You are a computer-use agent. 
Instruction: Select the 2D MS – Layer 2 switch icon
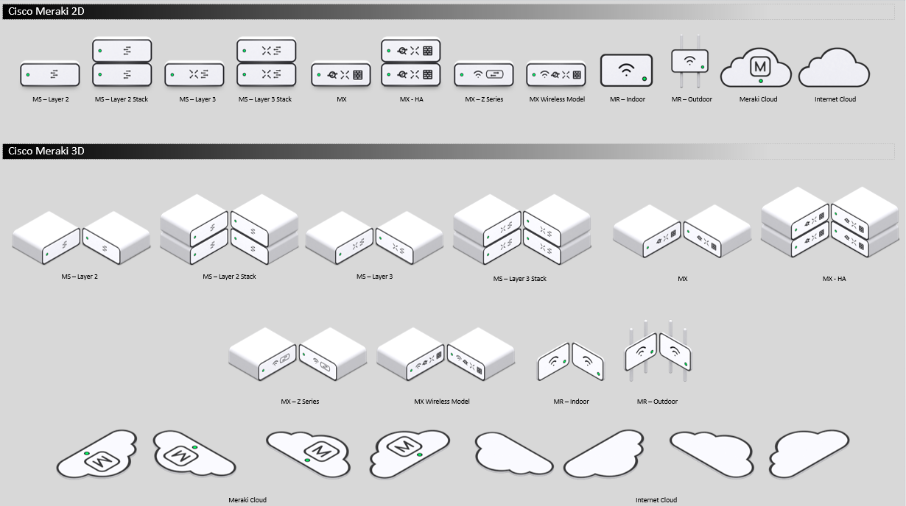(49, 74)
